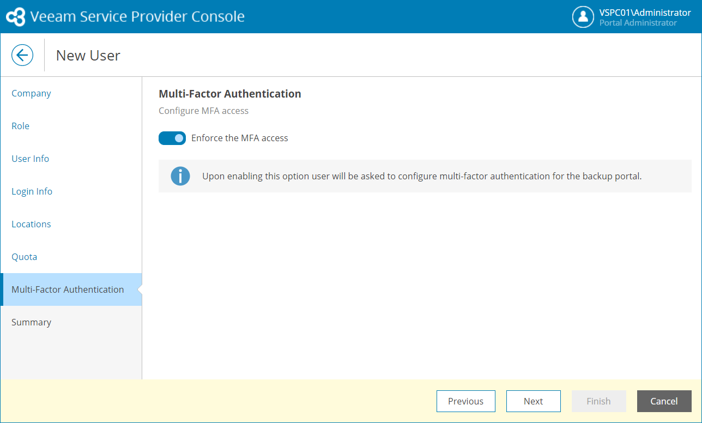The width and height of the screenshot is (702, 423).
Task: Click the Veeam Service Provider Console title
Action: click(137, 16)
